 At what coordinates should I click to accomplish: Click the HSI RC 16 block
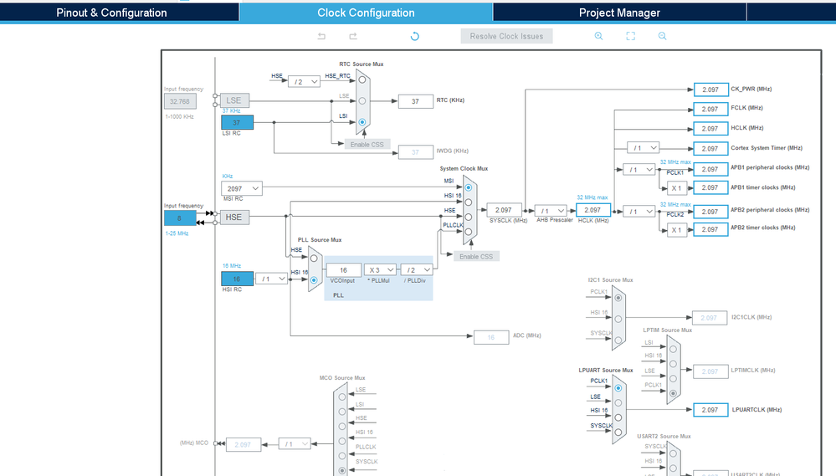pyautogui.click(x=238, y=279)
